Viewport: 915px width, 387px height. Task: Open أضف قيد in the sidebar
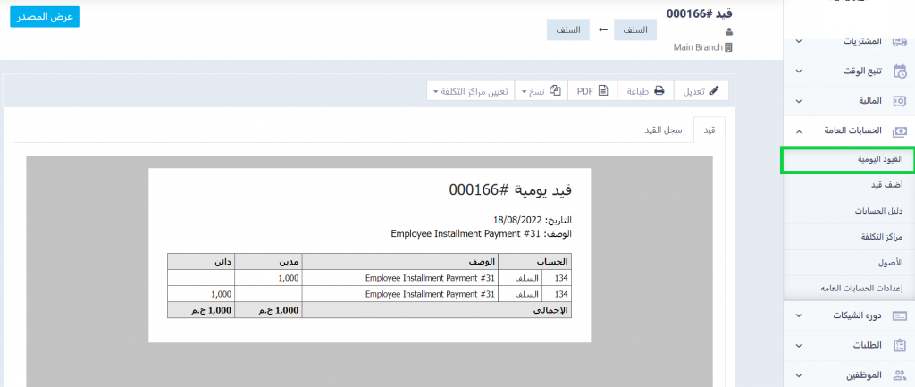pyautogui.click(x=886, y=185)
